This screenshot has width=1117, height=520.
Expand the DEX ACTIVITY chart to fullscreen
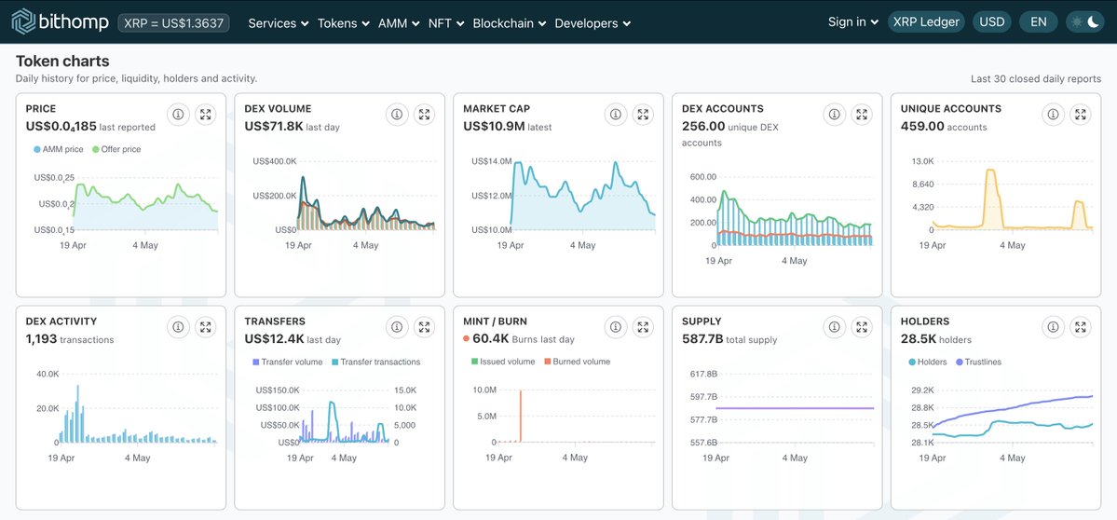205,327
